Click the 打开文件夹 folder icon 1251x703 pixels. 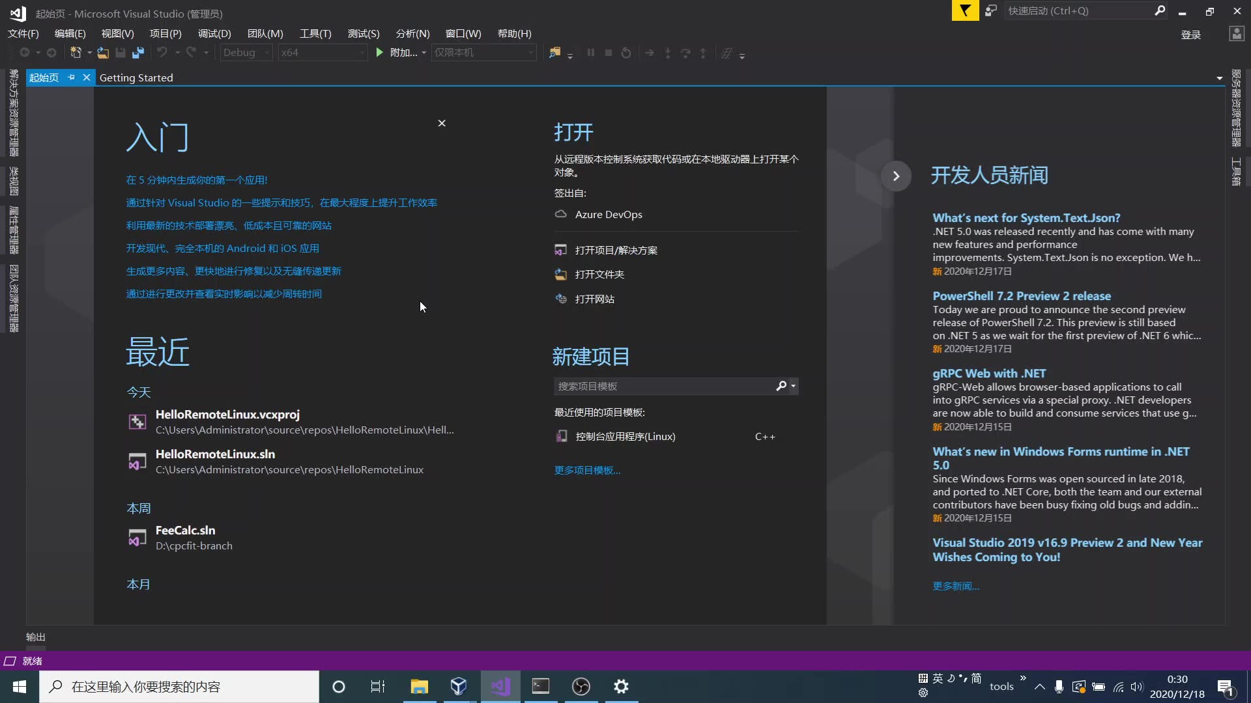coord(560,274)
